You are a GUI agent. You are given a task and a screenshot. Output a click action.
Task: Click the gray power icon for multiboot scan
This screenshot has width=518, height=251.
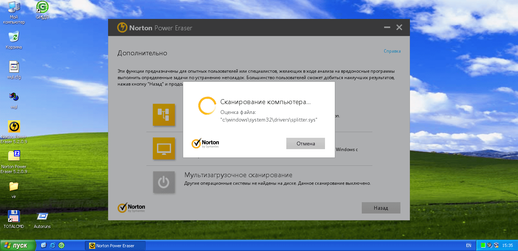pyautogui.click(x=164, y=182)
